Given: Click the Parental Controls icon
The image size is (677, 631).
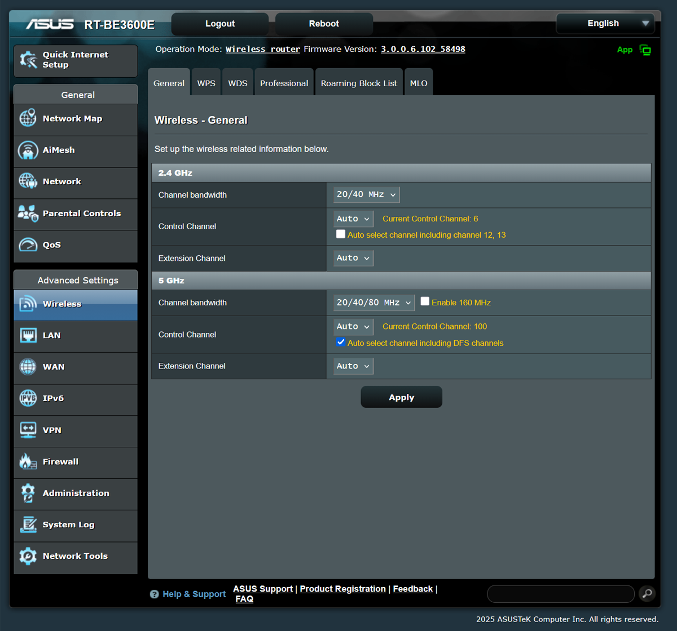Looking at the screenshot, I should [x=28, y=214].
